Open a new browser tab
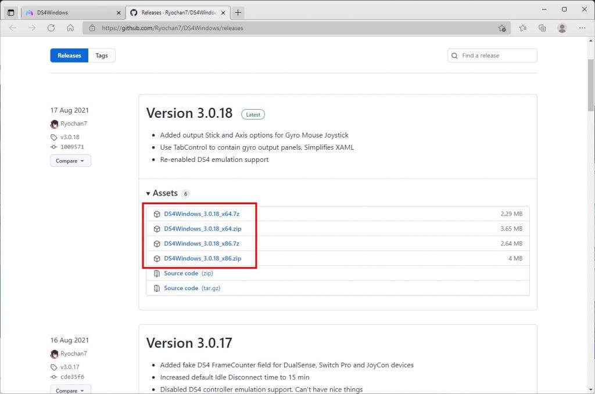Image resolution: width=595 pixels, height=394 pixels. [238, 13]
